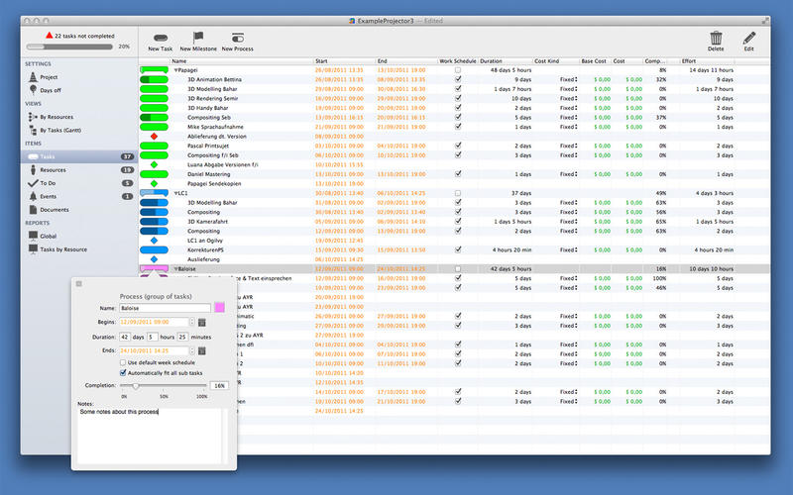
Task: Open Cost Kind dropdown for Compositing Seb
Action: (x=568, y=118)
